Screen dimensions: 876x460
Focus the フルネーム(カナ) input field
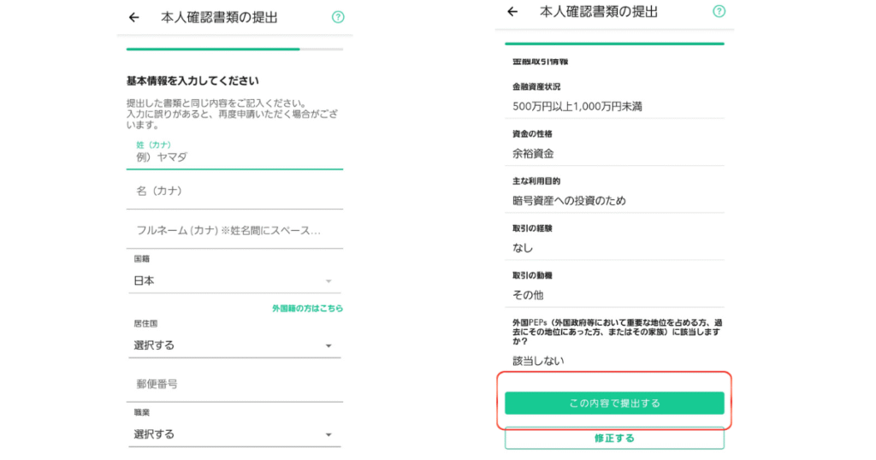coord(234,231)
